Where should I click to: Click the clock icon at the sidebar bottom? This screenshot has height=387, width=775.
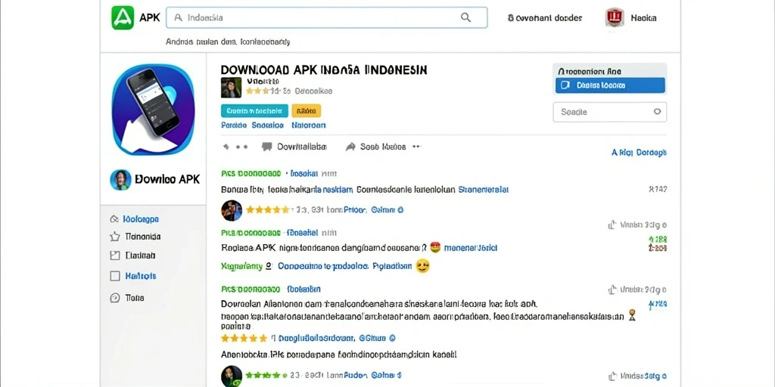click(x=115, y=298)
